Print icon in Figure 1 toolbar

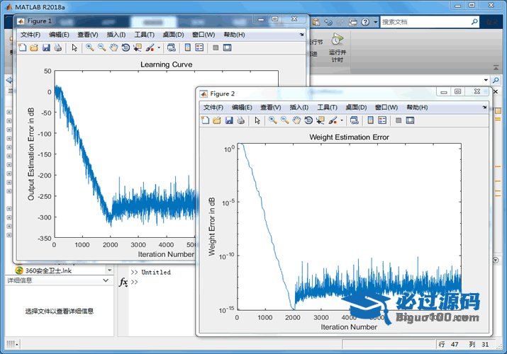pos(58,47)
